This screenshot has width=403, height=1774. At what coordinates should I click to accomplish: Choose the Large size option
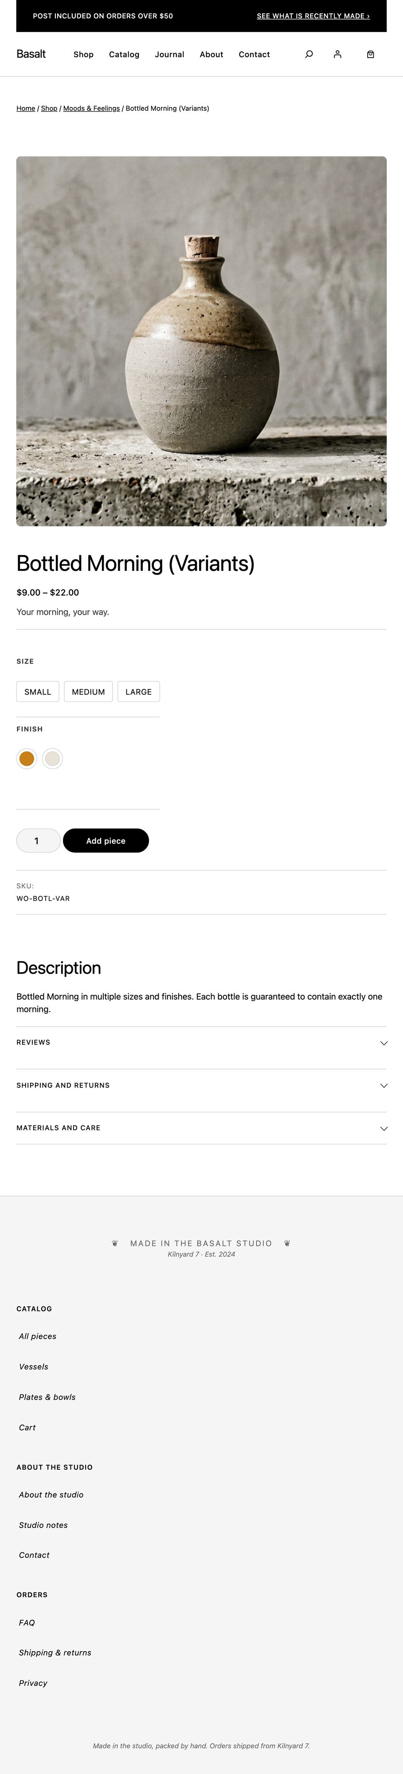tap(138, 691)
